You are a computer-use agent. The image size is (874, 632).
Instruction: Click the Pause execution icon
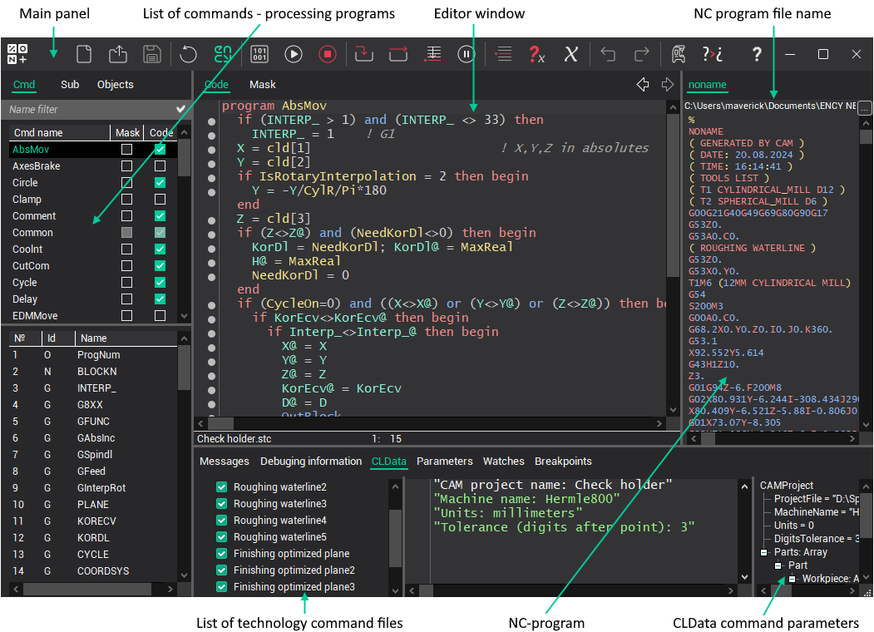[x=466, y=55]
